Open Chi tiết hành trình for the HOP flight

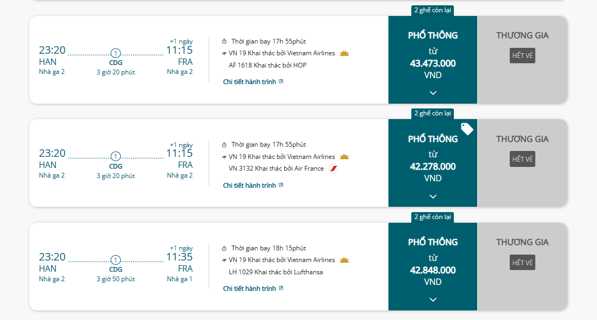tap(250, 82)
